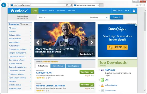Screen dimensions: 147x94
Task: Click the star rating under KMPlayer 3.6.0.87
Action: click(x=41, y=78)
